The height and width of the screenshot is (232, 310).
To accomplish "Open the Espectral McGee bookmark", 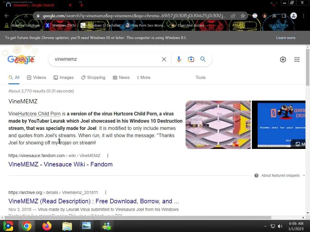I will pos(188,25).
